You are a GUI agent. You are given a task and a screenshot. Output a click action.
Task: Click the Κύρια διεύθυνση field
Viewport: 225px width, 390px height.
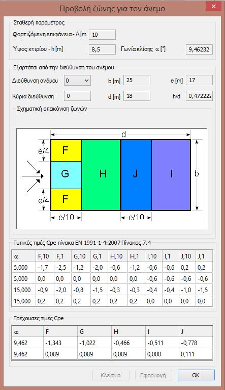pos(77,96)
